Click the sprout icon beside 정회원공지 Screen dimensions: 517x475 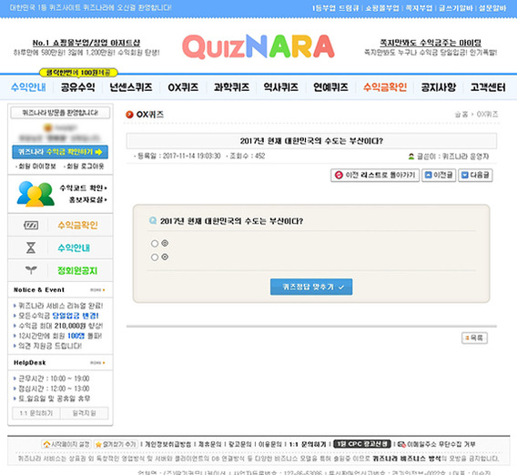pyautogui.click(x=31, y=270)
